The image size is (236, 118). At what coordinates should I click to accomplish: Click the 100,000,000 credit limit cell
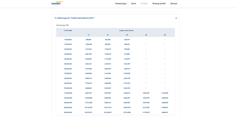[68, 88]
